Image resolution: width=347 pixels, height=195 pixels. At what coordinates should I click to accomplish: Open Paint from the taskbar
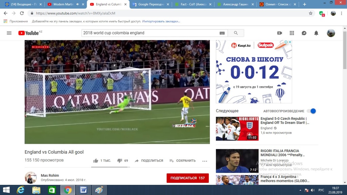(99, 190)
